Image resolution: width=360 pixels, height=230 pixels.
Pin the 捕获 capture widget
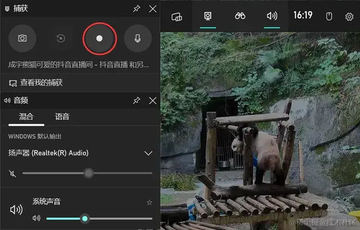137,9
